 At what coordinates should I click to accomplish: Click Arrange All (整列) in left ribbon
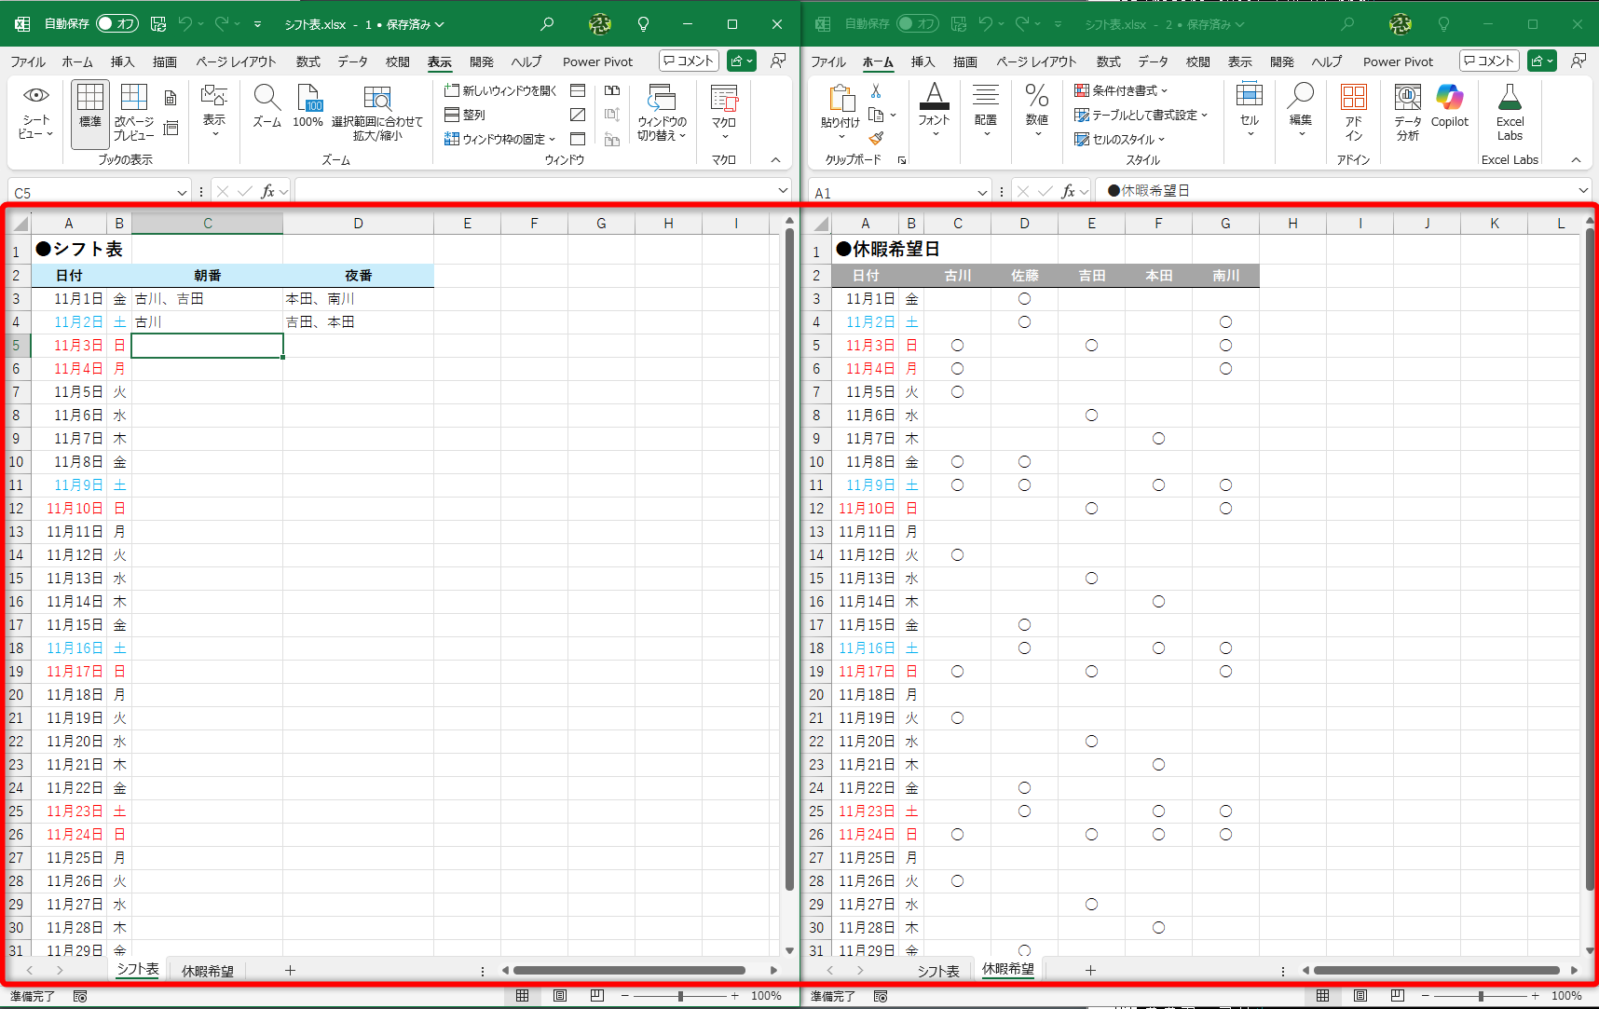coord(465,115)
